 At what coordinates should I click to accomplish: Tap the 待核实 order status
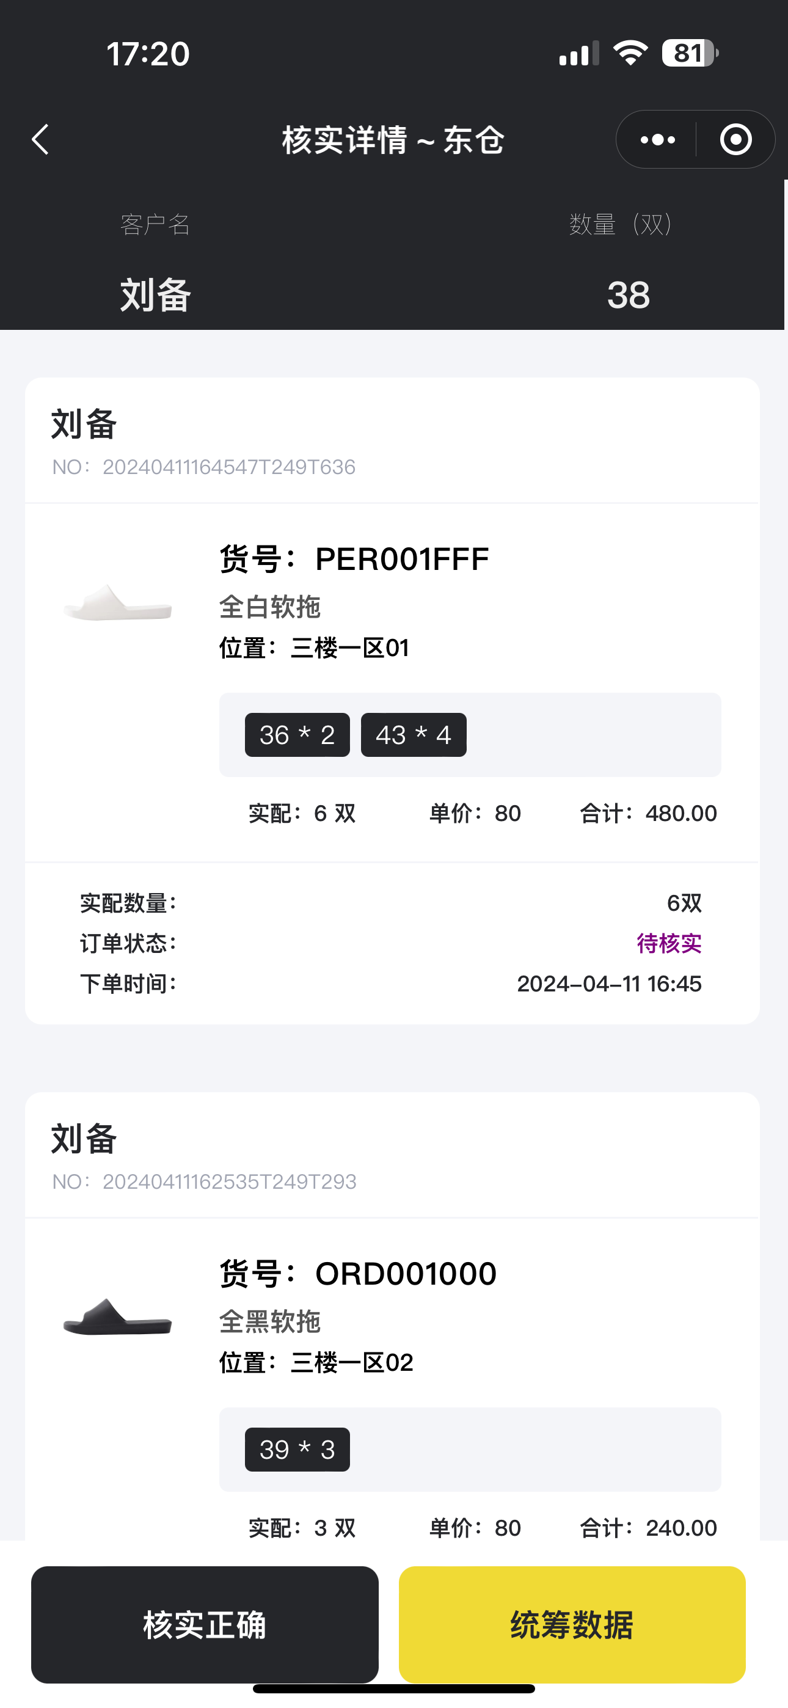(x=669, y=943)
